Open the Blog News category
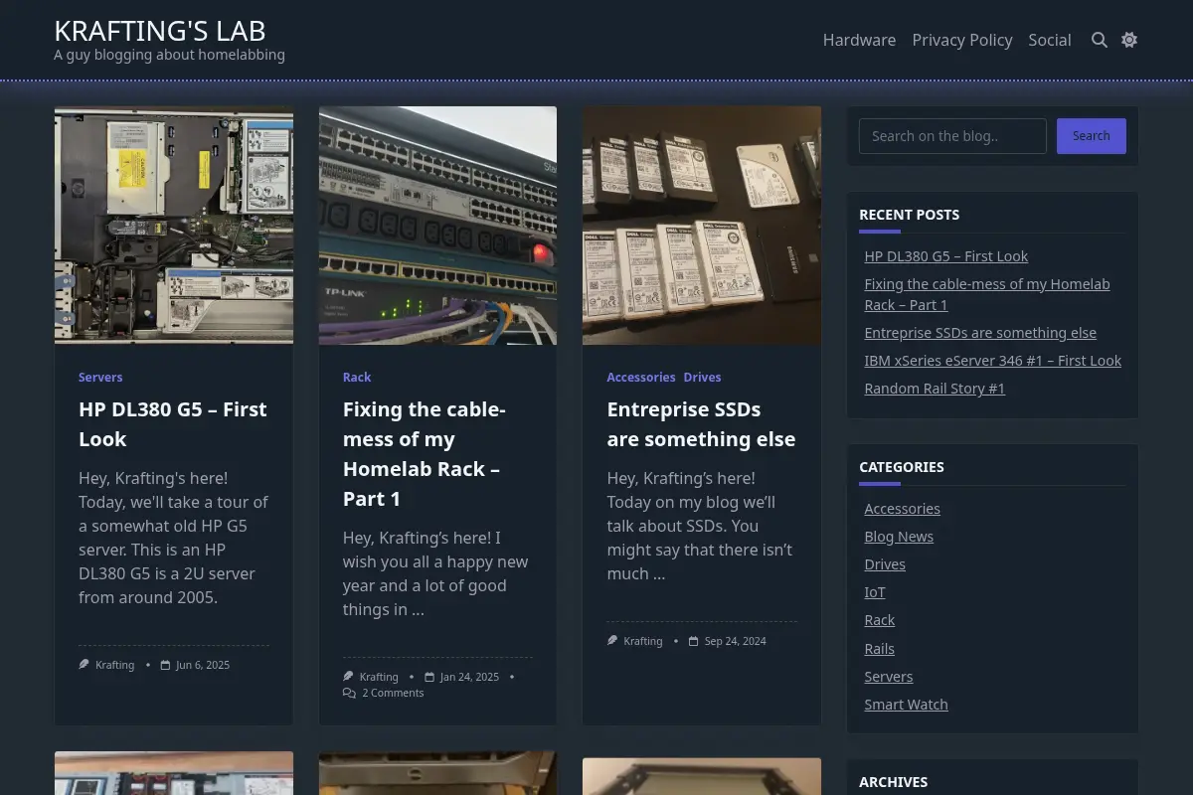1193x795 pixels. click(899, 537)
